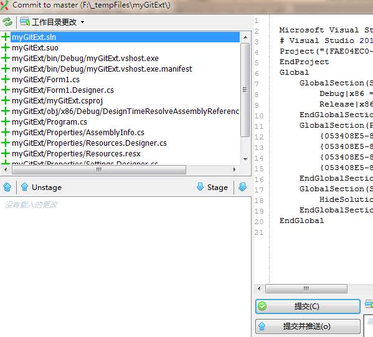Click the Unstage button
This screenshot has height=337, width=373.
click(41, 187)
